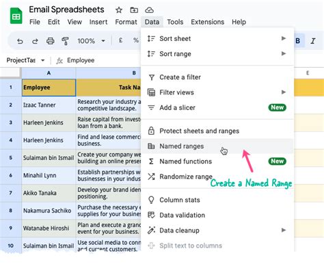Choose Named ranges
Screen dimensions: 324x266
coord(217,146)
